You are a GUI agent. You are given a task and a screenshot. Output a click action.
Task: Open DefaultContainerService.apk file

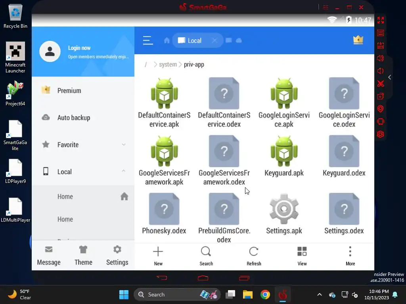coord(164,103)
